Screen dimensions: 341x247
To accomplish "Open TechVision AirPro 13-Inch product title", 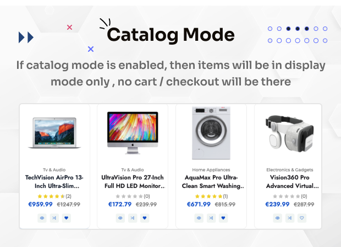I will [54, 181].
